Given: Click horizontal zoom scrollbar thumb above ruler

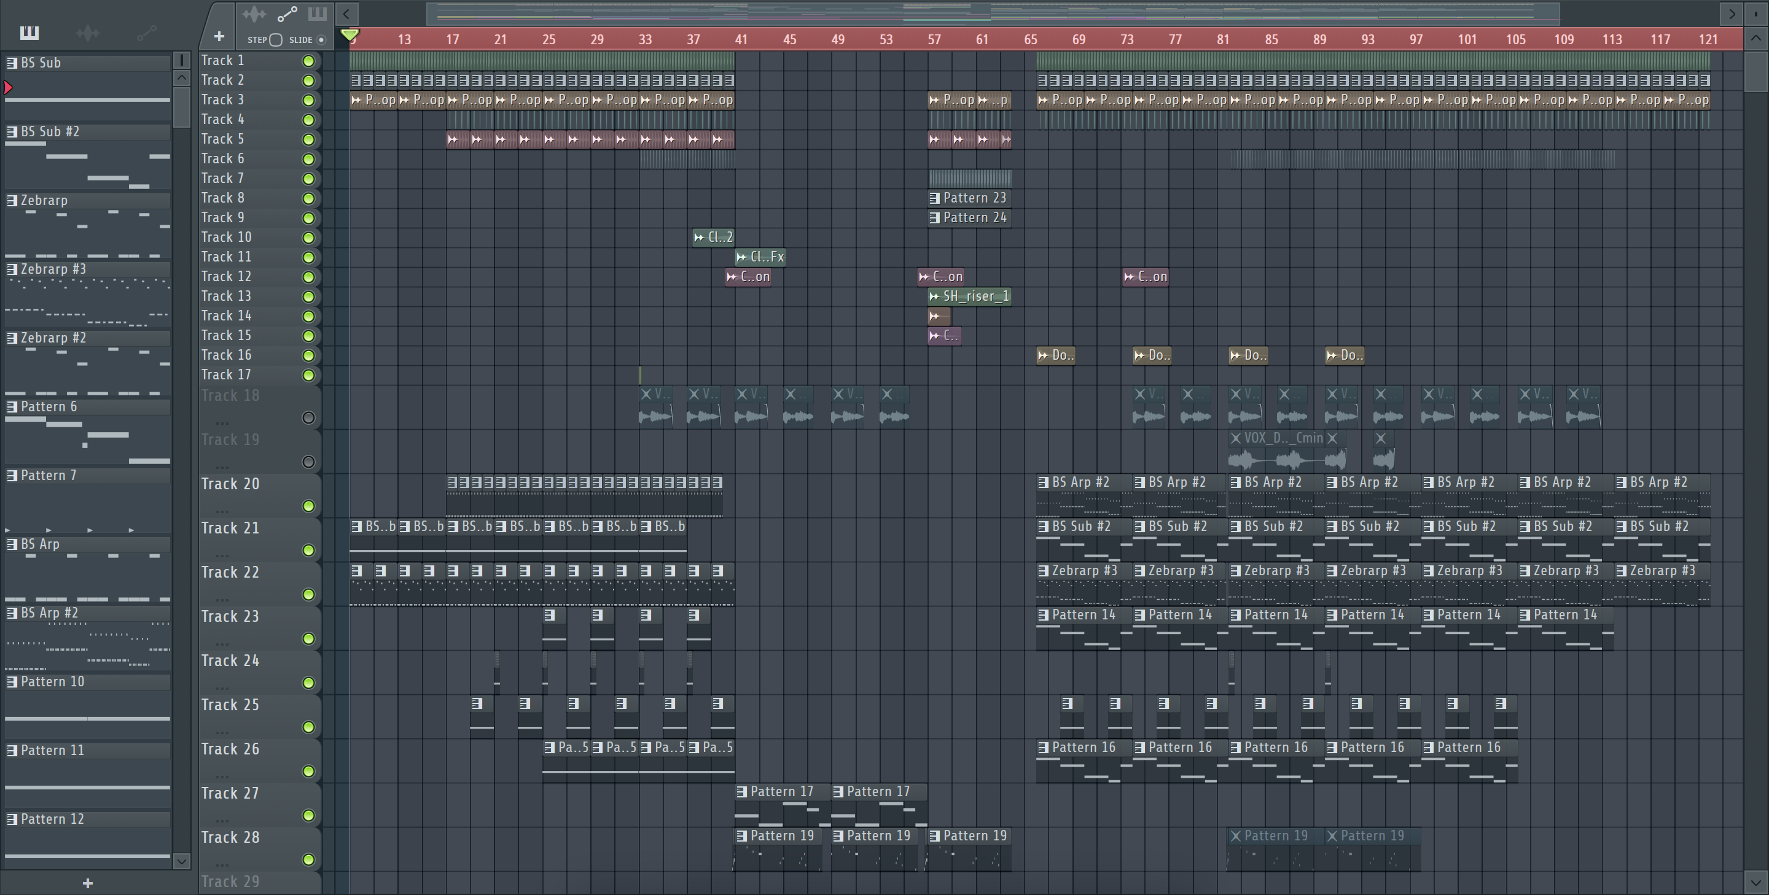Looking at the screenshot, I should point(993,13).
